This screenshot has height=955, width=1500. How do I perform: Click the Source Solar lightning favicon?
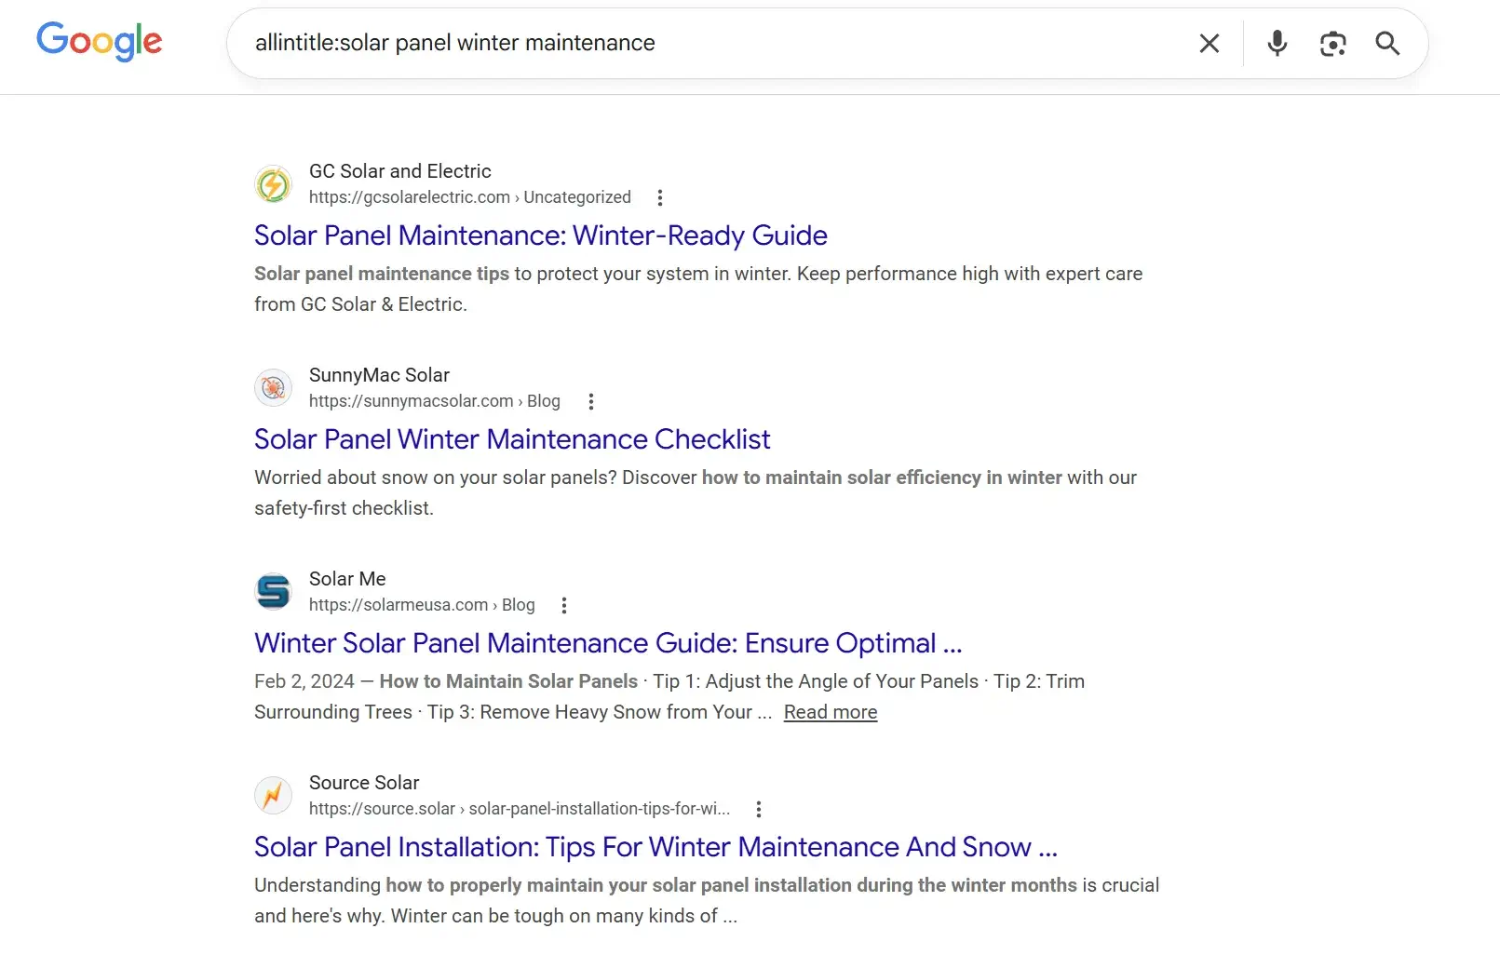pos(273,795)
